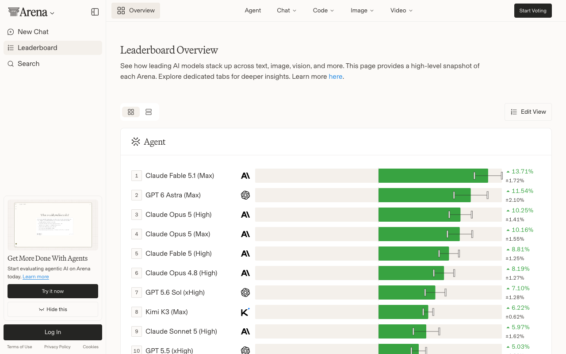Viewport: 566px width, 354px height.
Task: Open the Privacy Policy link
Action: (x=57, y=347)
